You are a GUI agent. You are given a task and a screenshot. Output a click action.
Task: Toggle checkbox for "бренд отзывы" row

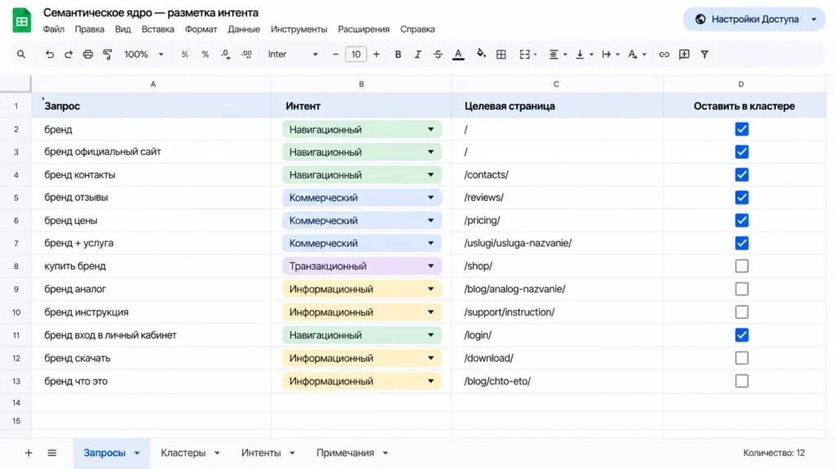(x=741, y=197)
